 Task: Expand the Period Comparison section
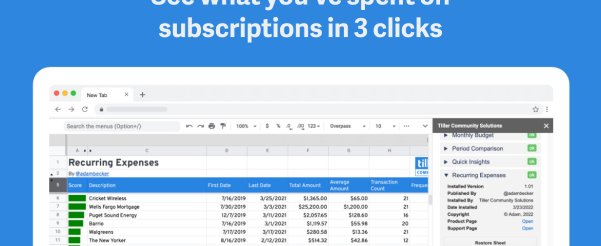coord(446,149)
